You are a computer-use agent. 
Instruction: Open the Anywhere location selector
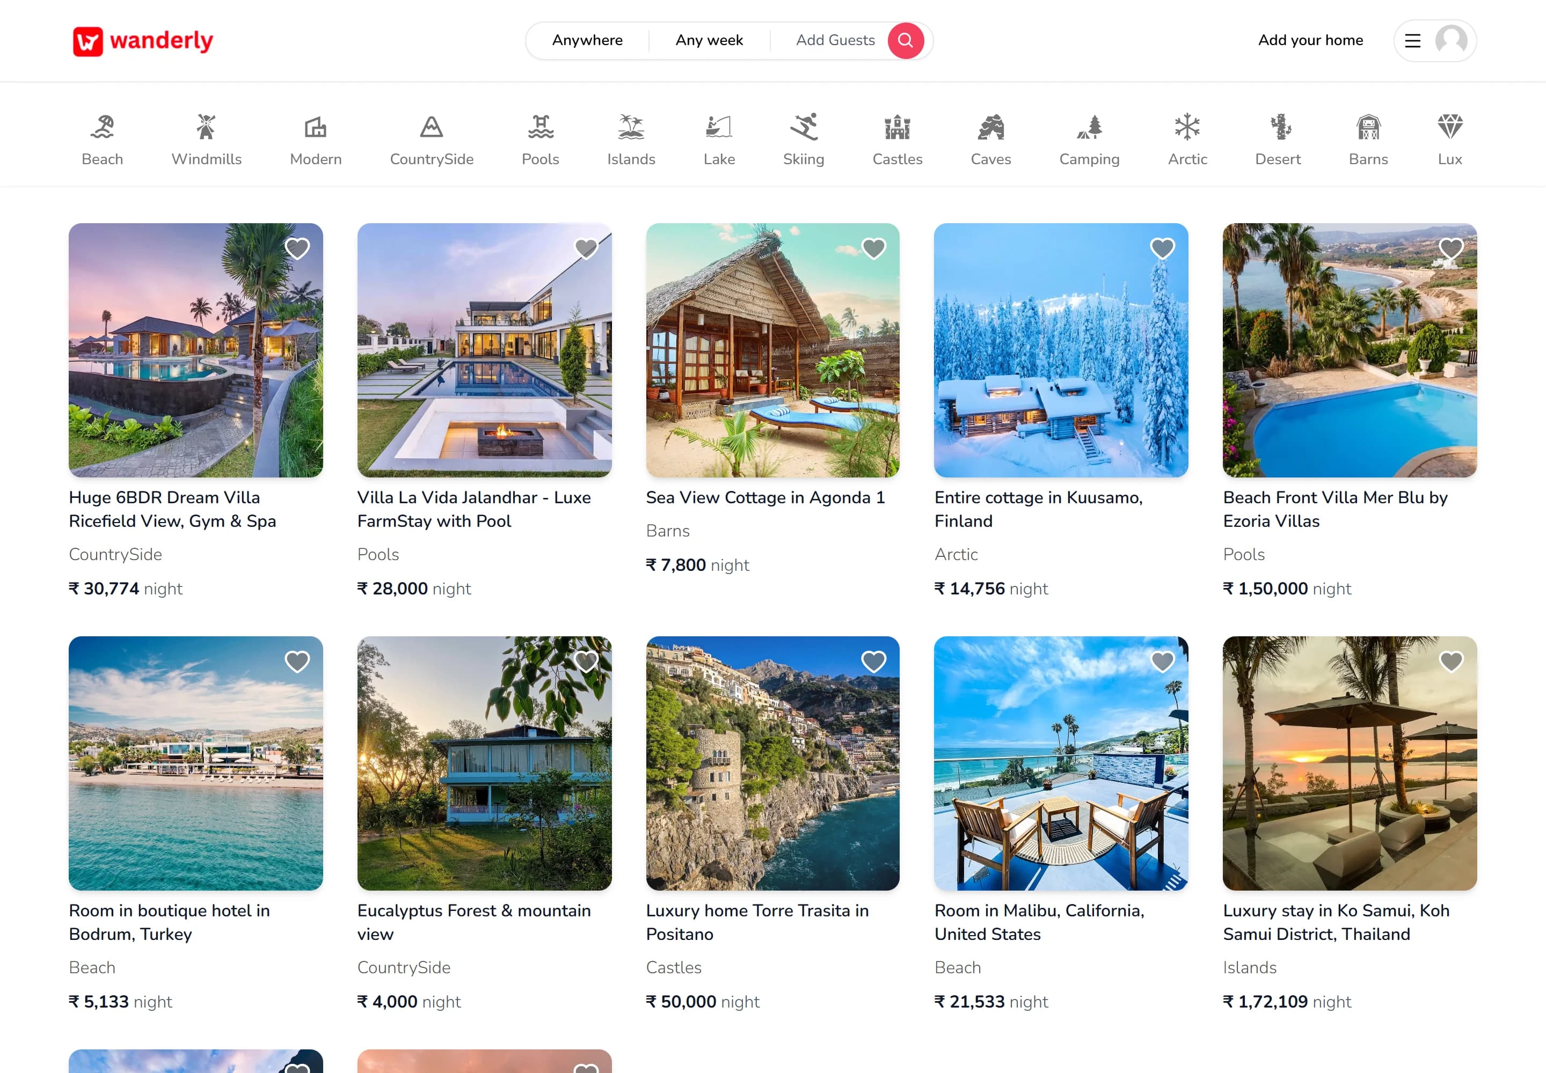click(x=587, y=40)
